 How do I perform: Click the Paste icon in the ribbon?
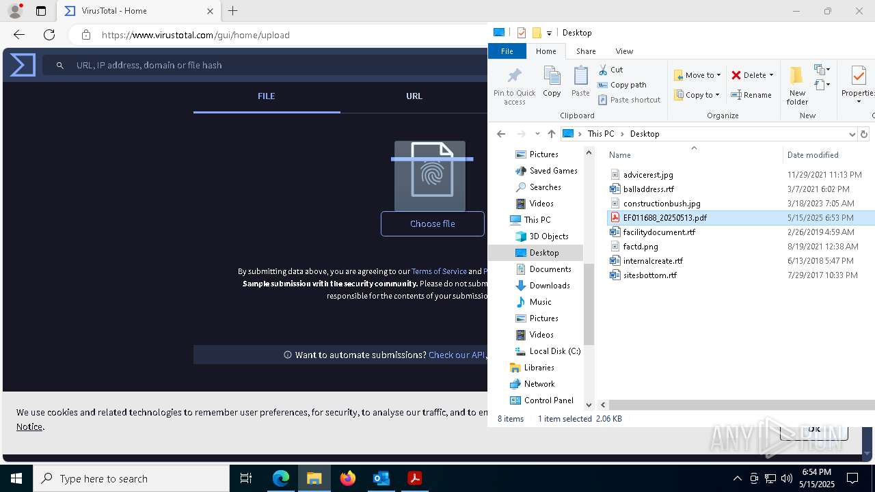580,76
